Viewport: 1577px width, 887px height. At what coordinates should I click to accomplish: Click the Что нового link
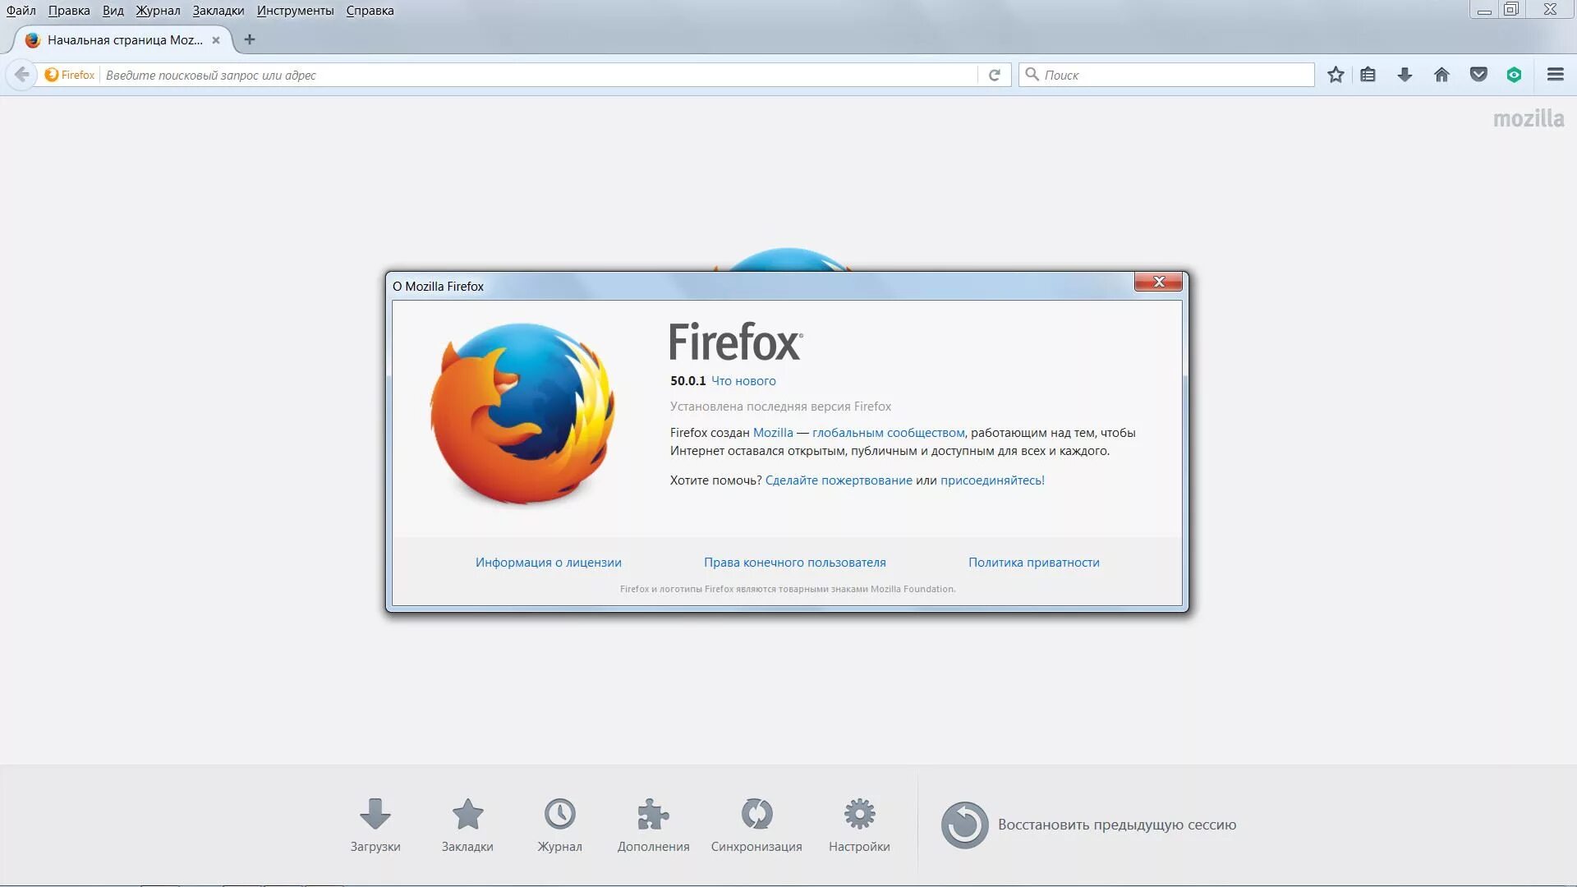tap(743, 381)
